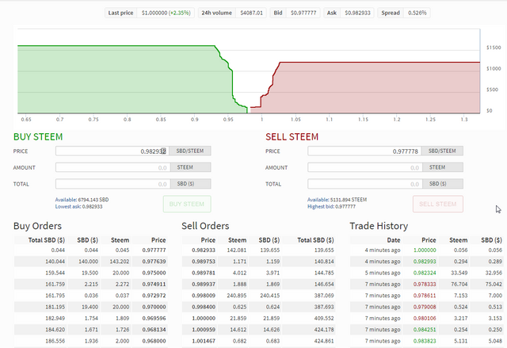Viewport: 507px width, 348px height.
Task: Click the red SELL STEEM button
Action: [438, 204]
